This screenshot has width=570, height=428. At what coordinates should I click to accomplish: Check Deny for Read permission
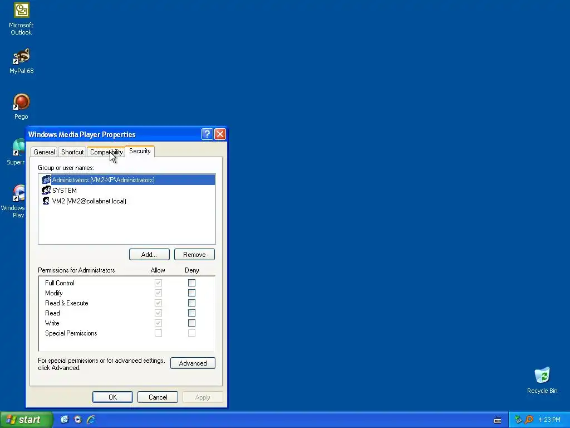point(191,313)
